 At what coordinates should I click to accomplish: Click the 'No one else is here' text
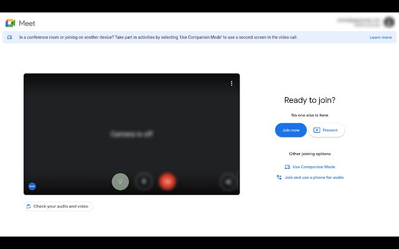[310, 115]
